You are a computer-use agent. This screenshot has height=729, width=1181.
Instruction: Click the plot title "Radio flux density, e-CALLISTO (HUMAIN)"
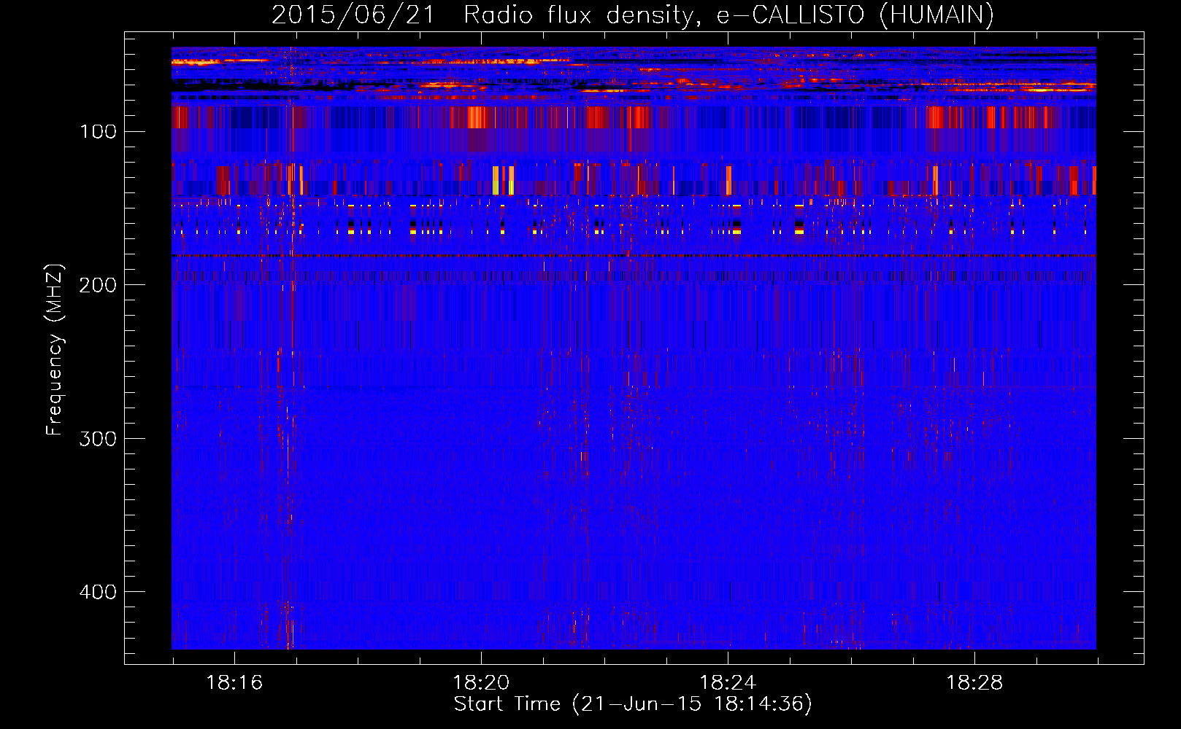coord(728,15)
